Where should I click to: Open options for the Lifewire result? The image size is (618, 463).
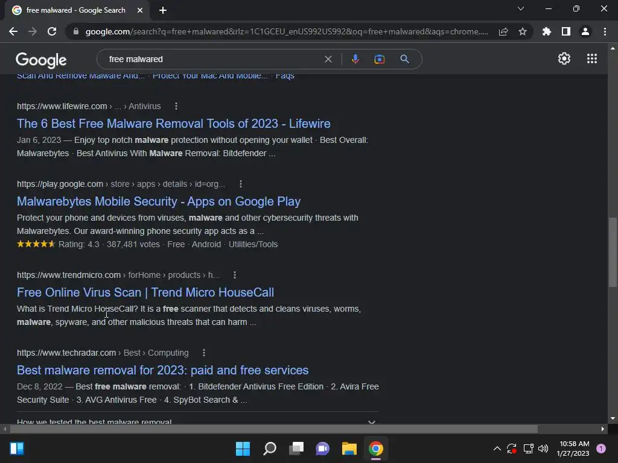(x=176, y=106)
